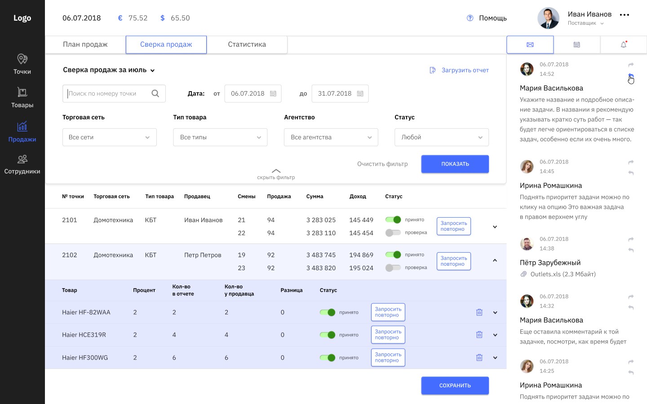The height and width of the screenshot is (404, 647).
Task: Reply to Мария Василькова's 14:32 message
Action: [631, 307]
